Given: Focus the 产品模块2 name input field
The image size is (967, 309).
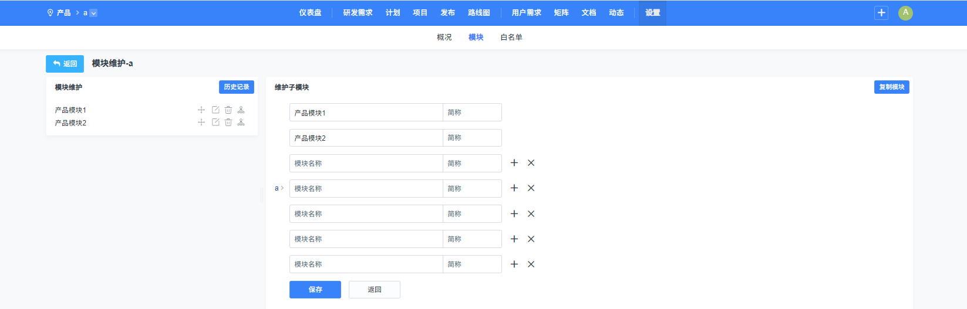Looking at the screenshot, I should point(366,138).
